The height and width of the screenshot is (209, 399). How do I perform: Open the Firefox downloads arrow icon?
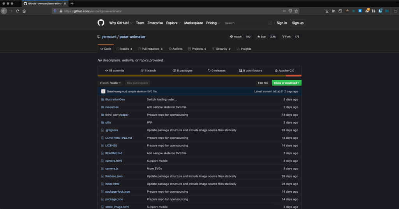(327, 11)
